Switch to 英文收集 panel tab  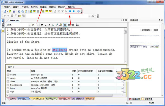[x=147, y=99]
